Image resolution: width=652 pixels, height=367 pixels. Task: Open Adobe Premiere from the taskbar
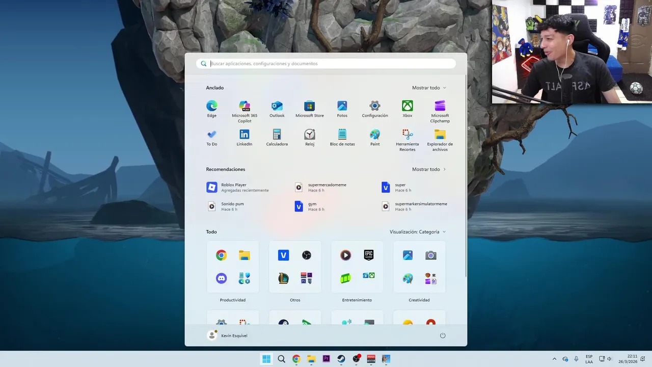pyautogui.click(x=327, y=359)
